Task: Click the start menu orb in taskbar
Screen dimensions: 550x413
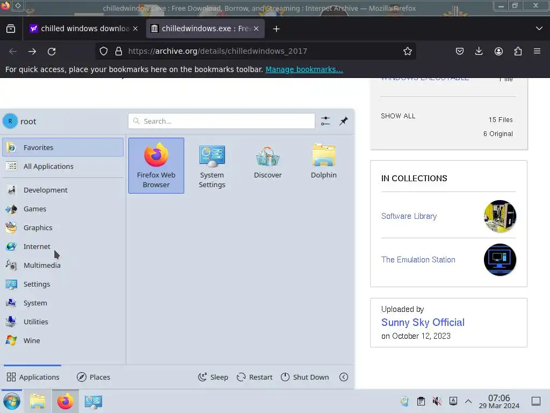Action: pos(12,401)
